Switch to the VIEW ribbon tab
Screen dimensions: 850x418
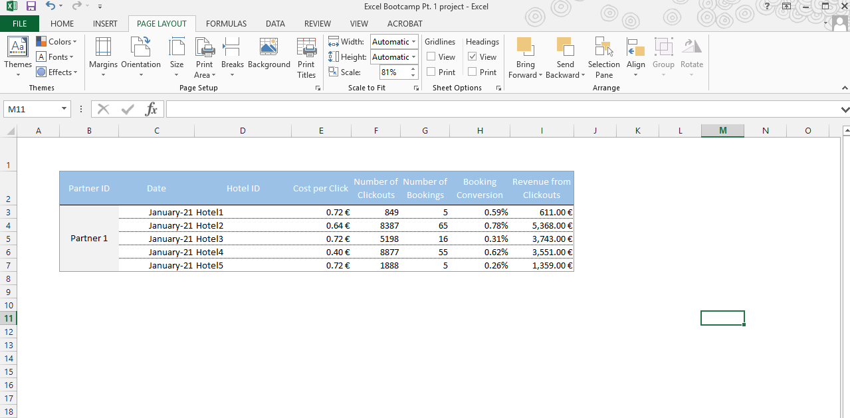click(x=359, y=23)
